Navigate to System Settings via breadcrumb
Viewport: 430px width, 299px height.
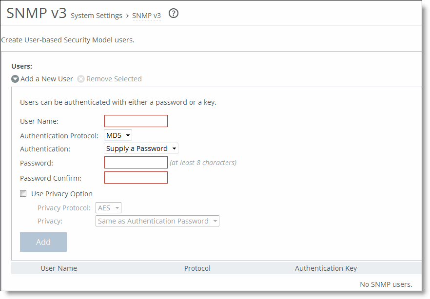96,16
